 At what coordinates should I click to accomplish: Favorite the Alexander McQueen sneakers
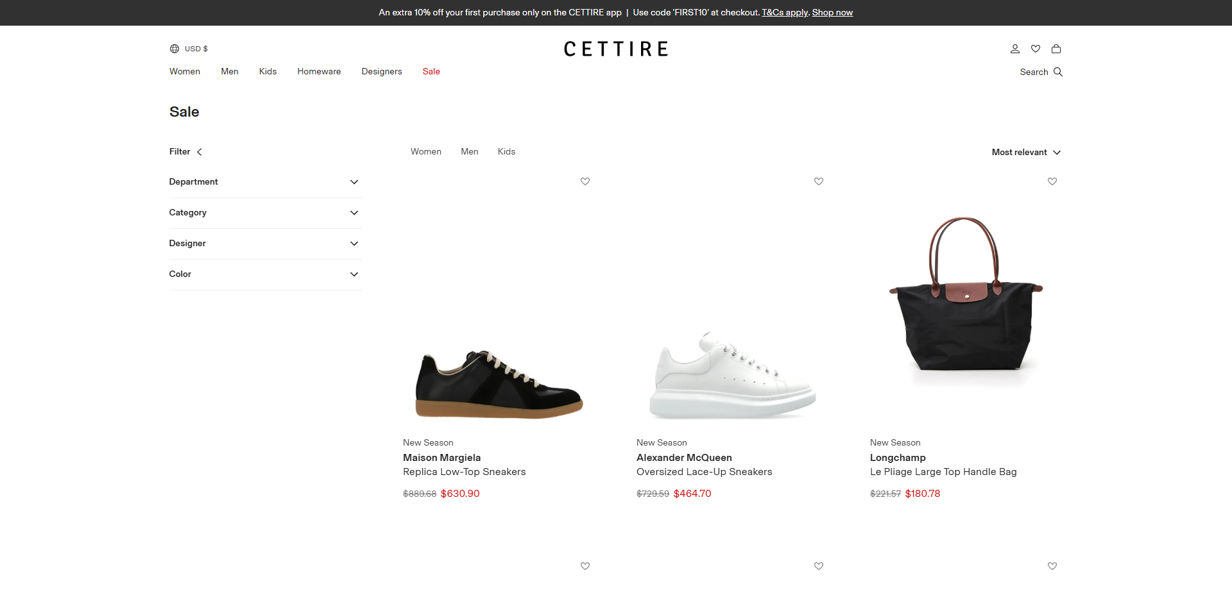(x=819, y=181)
